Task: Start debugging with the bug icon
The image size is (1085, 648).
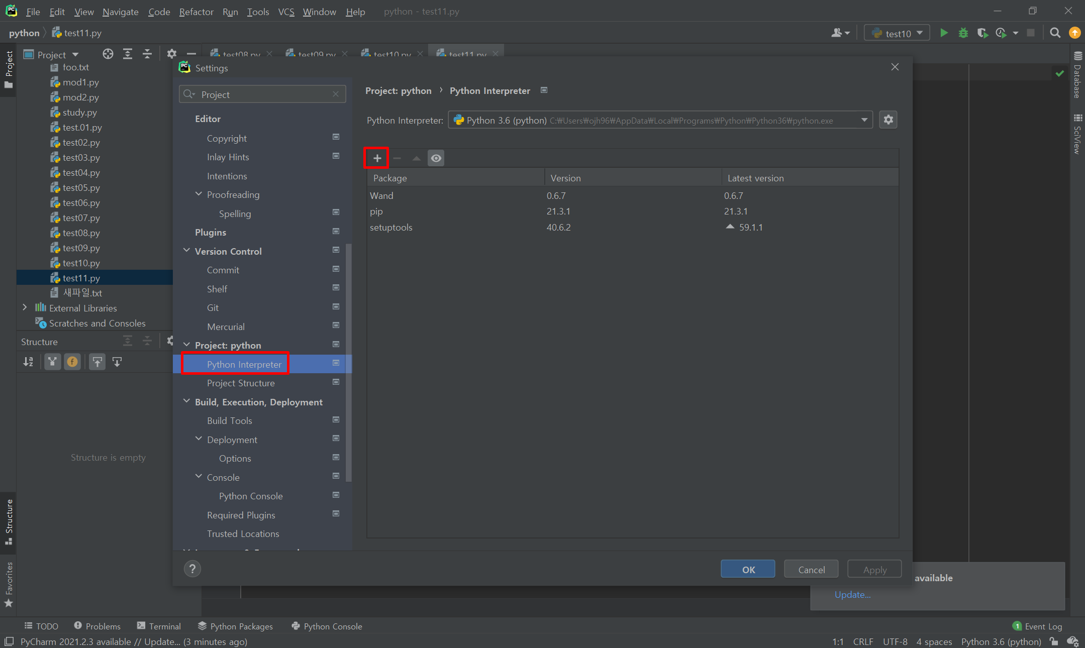Action: pyautogui.click(x=963, y=33)
